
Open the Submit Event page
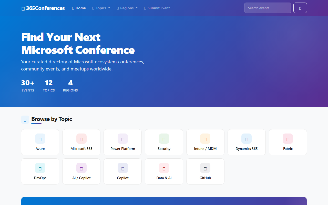(157, 8)
